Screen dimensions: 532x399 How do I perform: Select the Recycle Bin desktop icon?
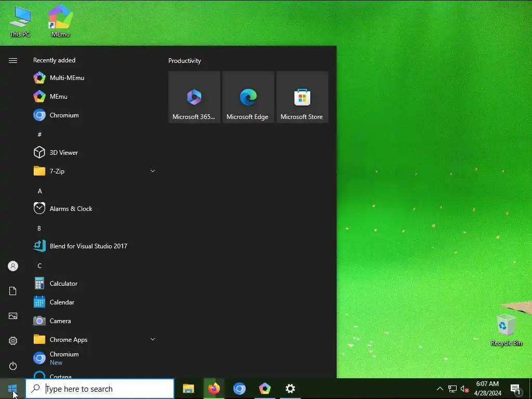click(506, 330)
